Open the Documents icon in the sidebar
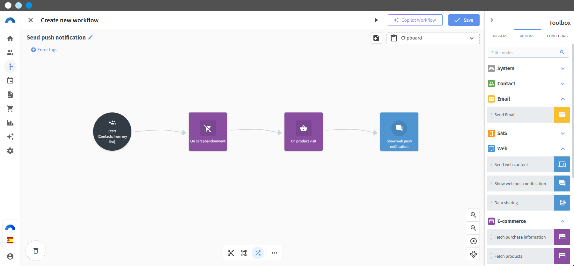 coord(10,95)
